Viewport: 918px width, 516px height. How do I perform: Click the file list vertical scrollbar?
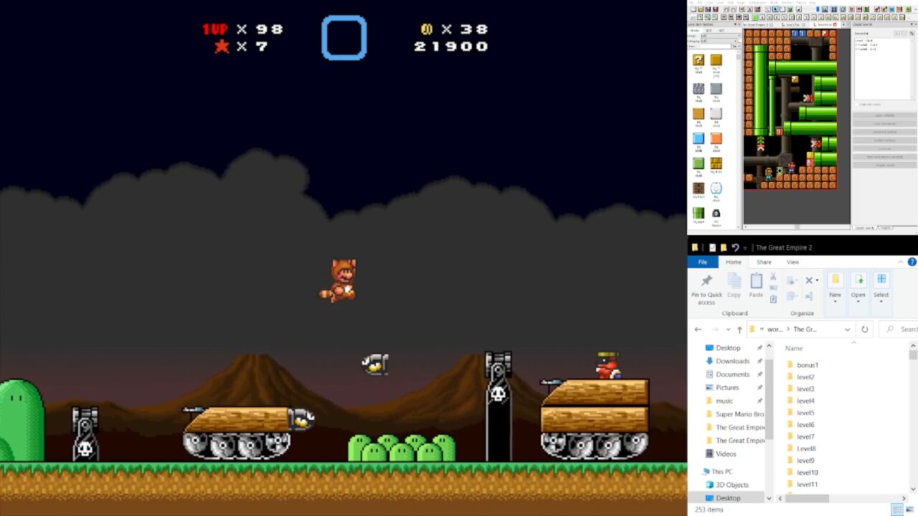(913, 355)
